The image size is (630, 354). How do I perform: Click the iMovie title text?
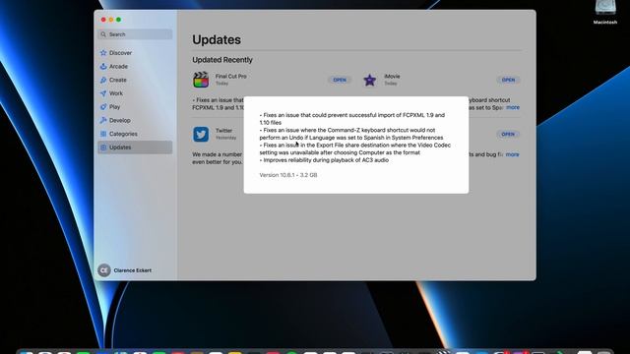coord(392,77)
